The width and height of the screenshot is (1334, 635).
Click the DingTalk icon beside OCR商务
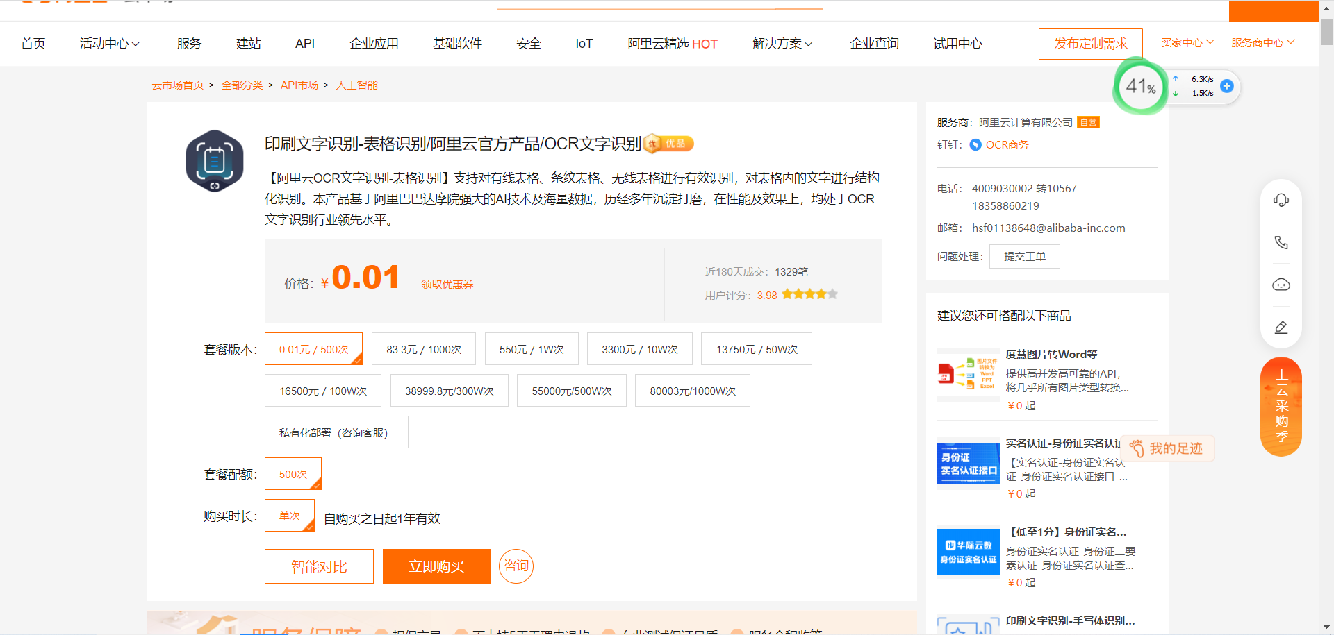[975, 145]
